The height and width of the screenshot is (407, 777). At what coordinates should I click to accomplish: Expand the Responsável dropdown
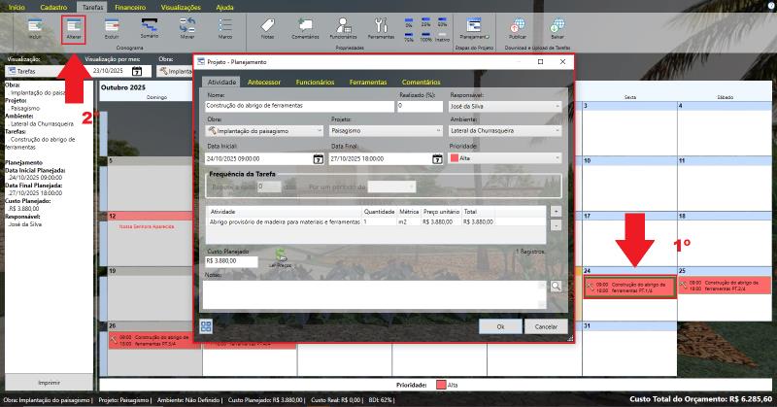click(x=557, y=106)
